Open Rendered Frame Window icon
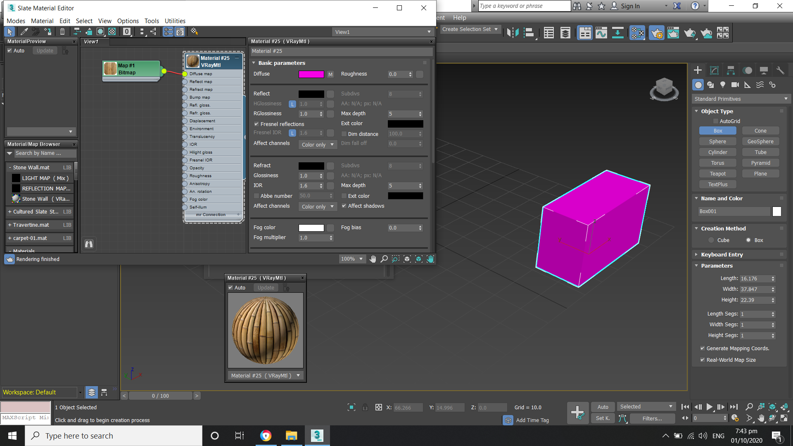 (x=673, y=33)
